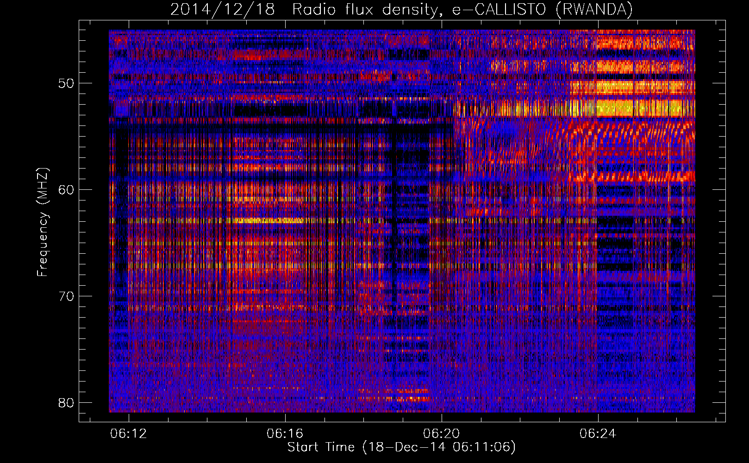This screenshot has width=749, height=463.
Task: Click the time tick label "06:20"
Action: click(442, 433)
